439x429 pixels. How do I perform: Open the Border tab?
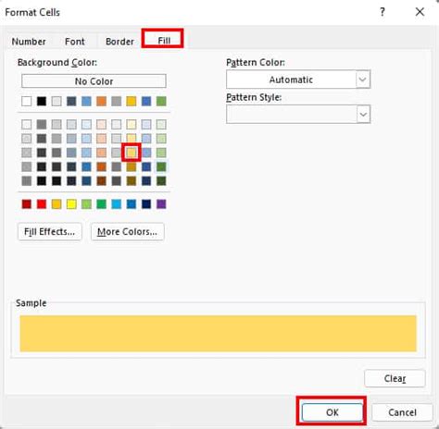tap(119, 42)
